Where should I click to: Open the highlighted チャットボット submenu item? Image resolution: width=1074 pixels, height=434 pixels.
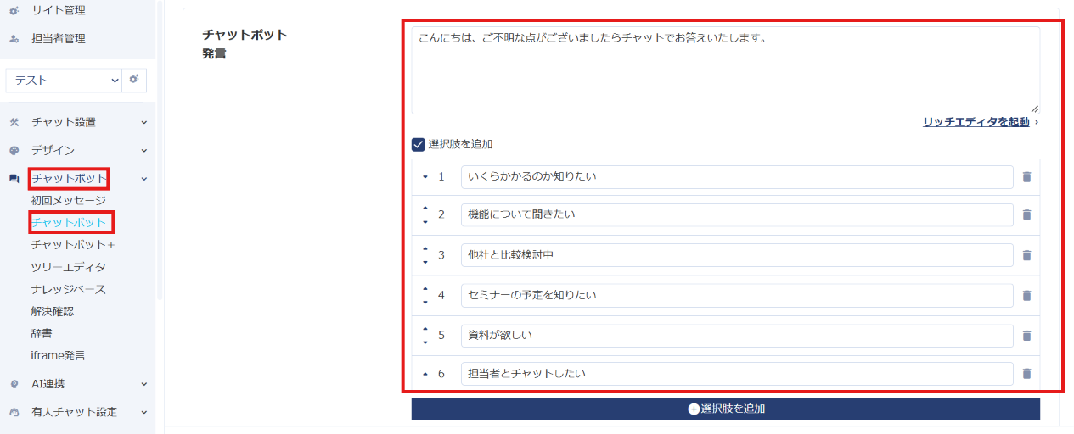tap(69, 223)
